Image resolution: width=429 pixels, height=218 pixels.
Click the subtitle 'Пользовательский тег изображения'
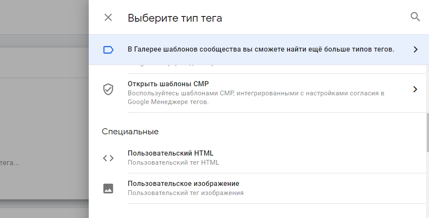(x=186, y=193)
